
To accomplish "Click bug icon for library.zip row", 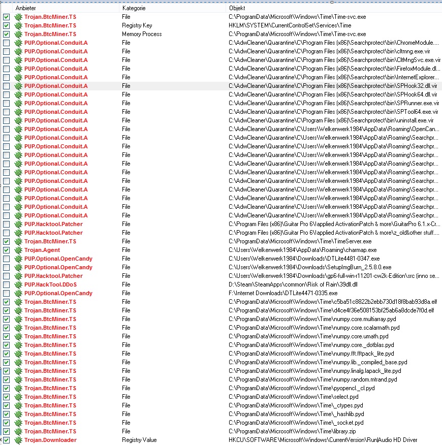I will point(18,431).
